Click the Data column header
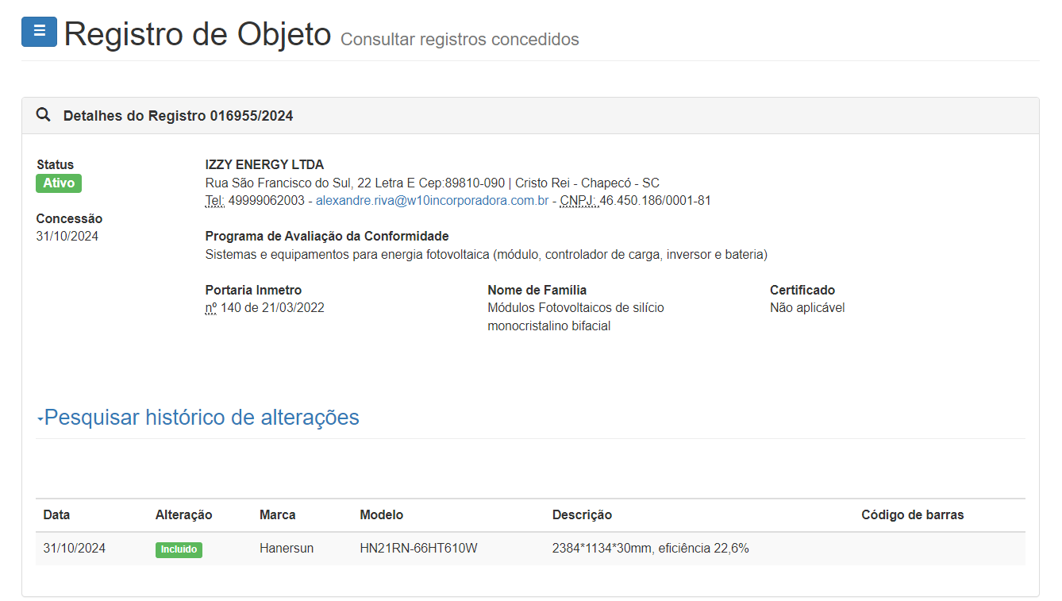Viewport: 1062px width, 601px height. click(x=56, y=514)
